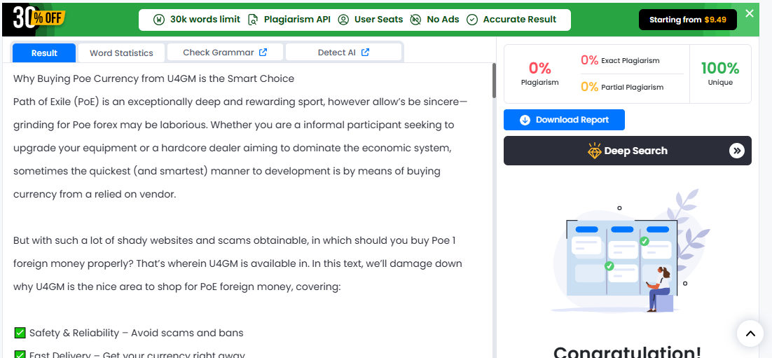772x358 pixels.
Task: Click the User Seats person icon
Action: click(344, 20)
